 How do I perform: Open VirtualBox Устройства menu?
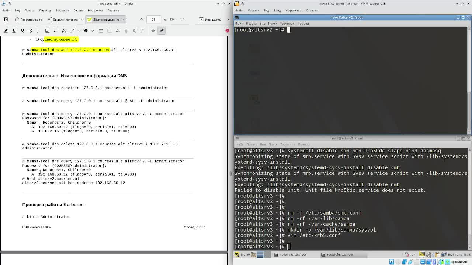click(293, 10)
